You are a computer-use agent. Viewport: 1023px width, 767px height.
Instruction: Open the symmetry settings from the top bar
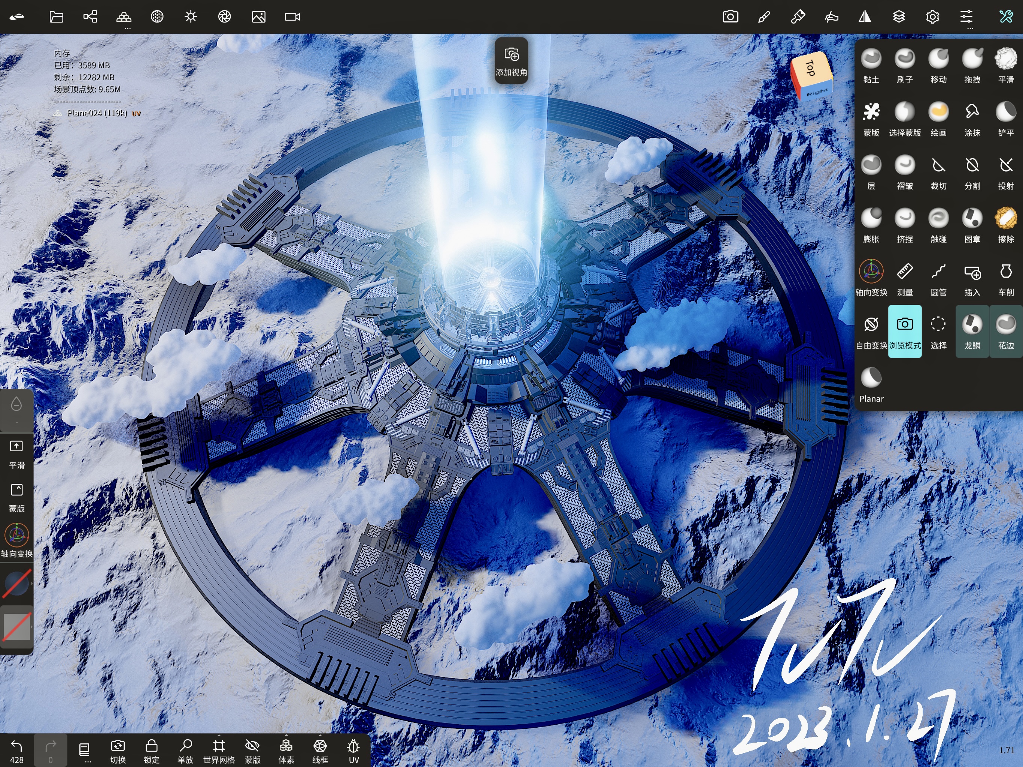(865, 17)
